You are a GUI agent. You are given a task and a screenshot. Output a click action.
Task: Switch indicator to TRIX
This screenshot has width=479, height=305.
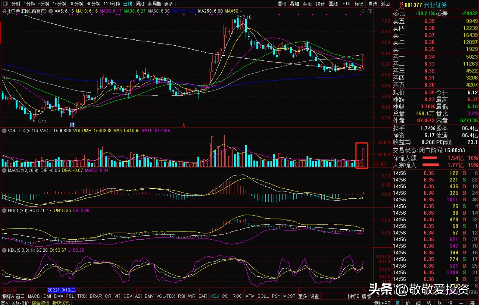tap(82, 296)
